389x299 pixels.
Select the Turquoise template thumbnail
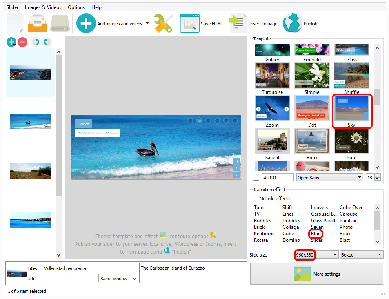pyautogui.click(x=272, y=76)
